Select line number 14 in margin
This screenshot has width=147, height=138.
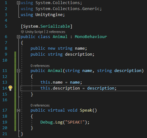pyautogui.click(x=5, y=88)
